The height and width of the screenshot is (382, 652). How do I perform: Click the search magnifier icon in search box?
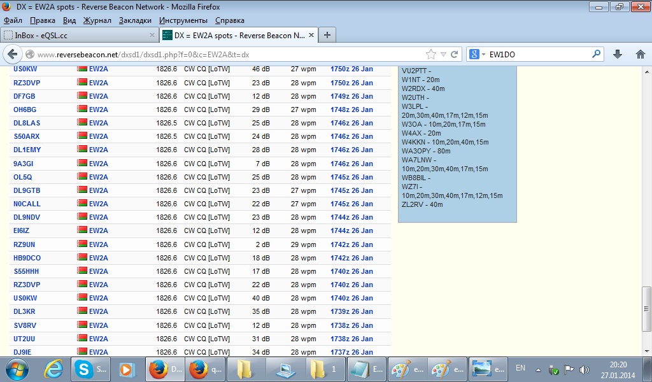596,55
